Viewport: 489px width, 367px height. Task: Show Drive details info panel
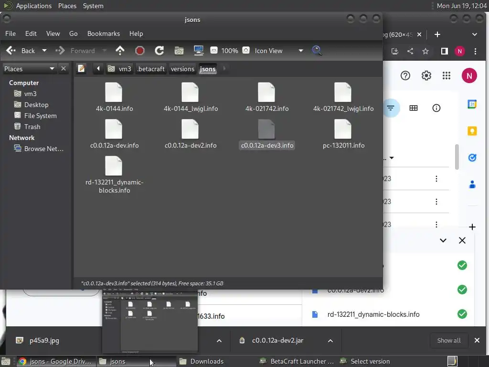pyautogui.click(x=436, y=108)
